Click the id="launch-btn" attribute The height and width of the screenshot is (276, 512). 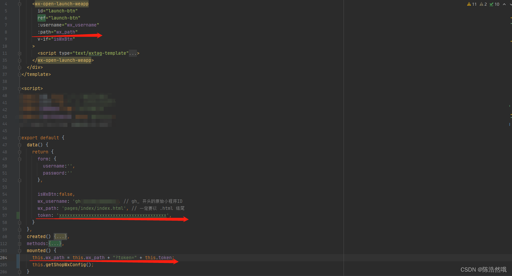pos(58,11)
